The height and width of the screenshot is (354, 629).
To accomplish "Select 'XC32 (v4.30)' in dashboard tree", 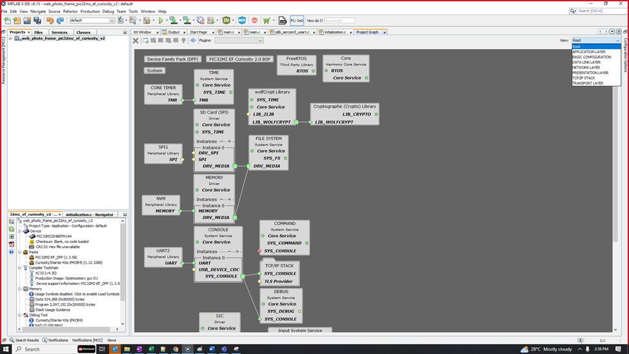I will (x=46, y=273).
